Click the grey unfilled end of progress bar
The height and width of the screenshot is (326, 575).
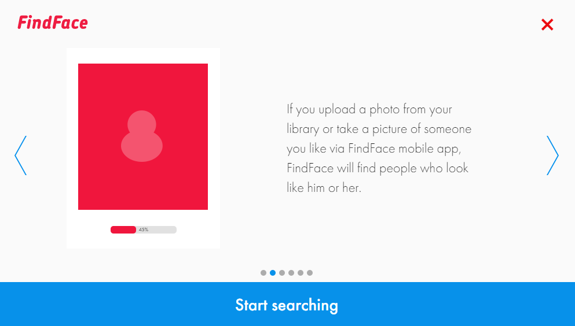[x=163, y=230]
